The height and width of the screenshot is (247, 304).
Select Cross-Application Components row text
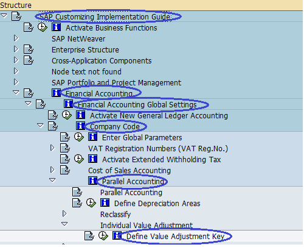(x=102, y=61)
